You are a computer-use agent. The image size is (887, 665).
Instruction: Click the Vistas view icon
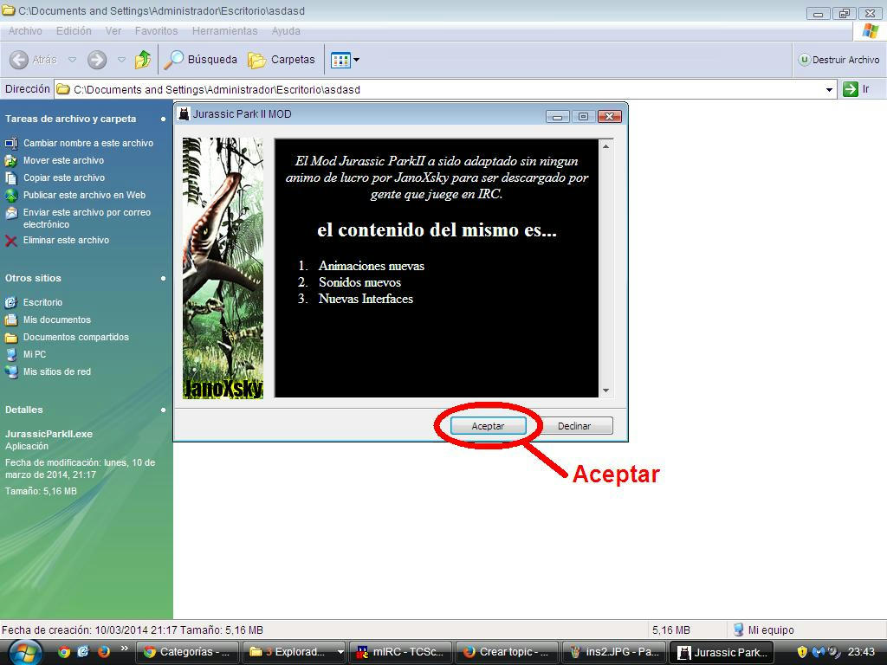pyautogui.click(x=340, y=60)
